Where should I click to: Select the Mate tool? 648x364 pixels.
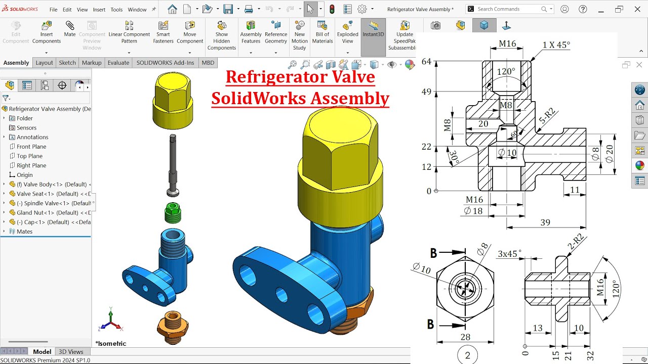[x=70, y=29]
